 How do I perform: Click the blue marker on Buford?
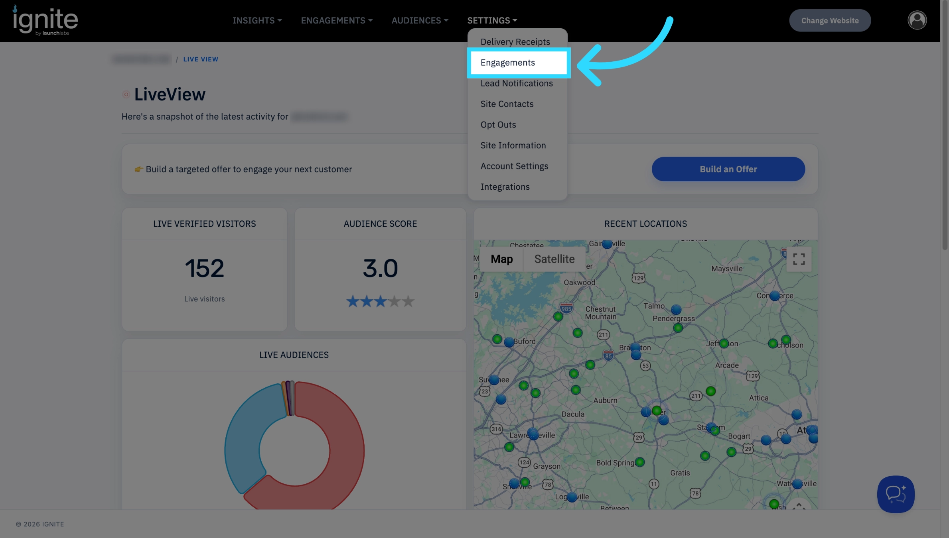click(509, 342)
